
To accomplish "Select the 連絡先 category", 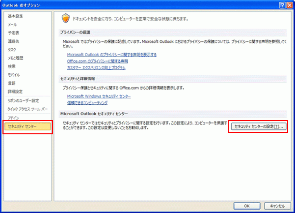I will (x=13, y=41).
